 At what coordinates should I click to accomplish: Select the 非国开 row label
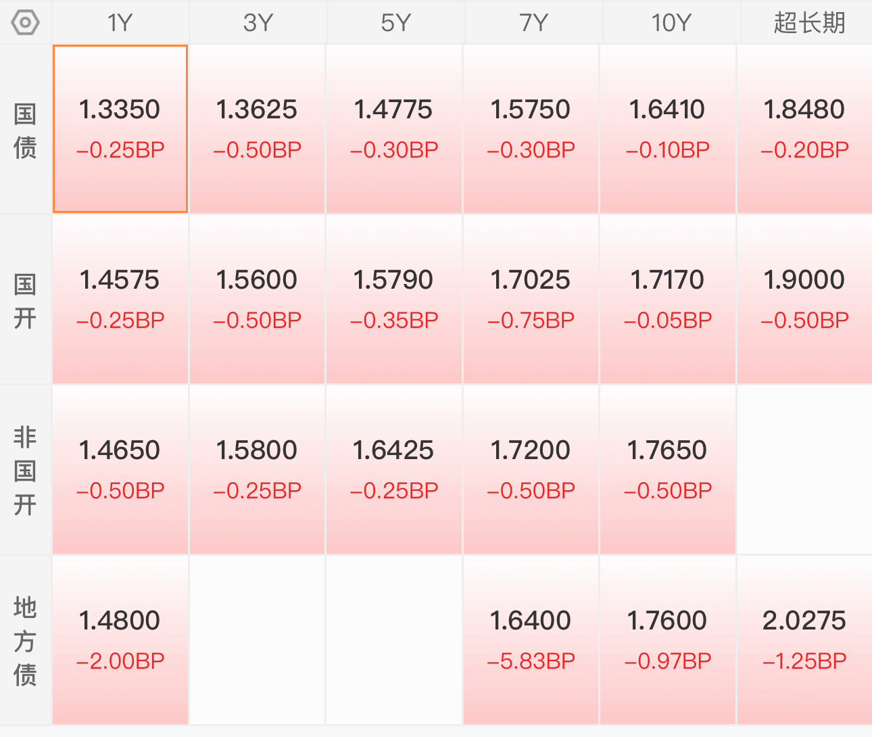tap(25, 471)
